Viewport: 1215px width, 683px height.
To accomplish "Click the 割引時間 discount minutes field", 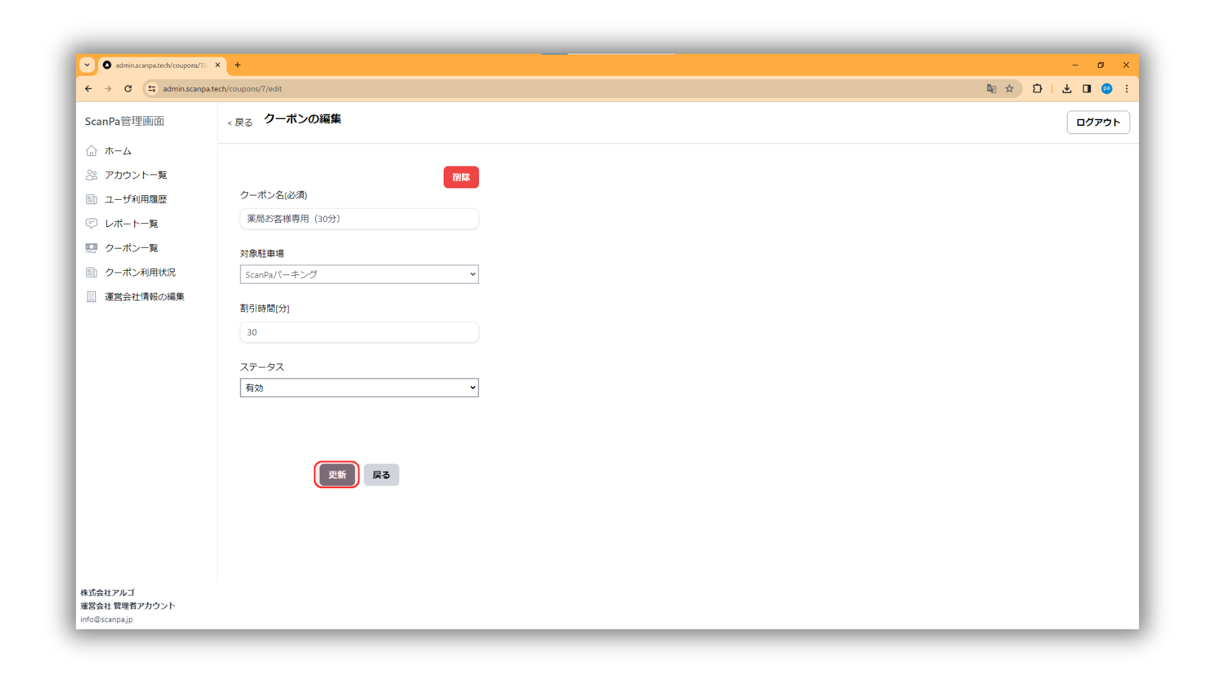I will tap(359, 332).
